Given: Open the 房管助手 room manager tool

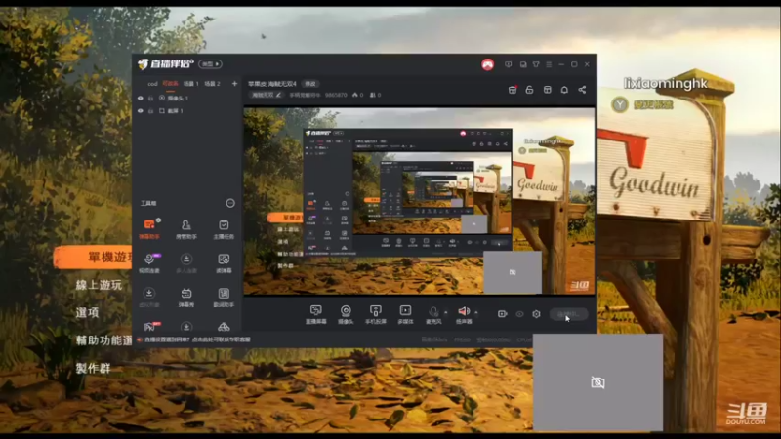Looking at the screenshot, I should click(x=186, y=229).
